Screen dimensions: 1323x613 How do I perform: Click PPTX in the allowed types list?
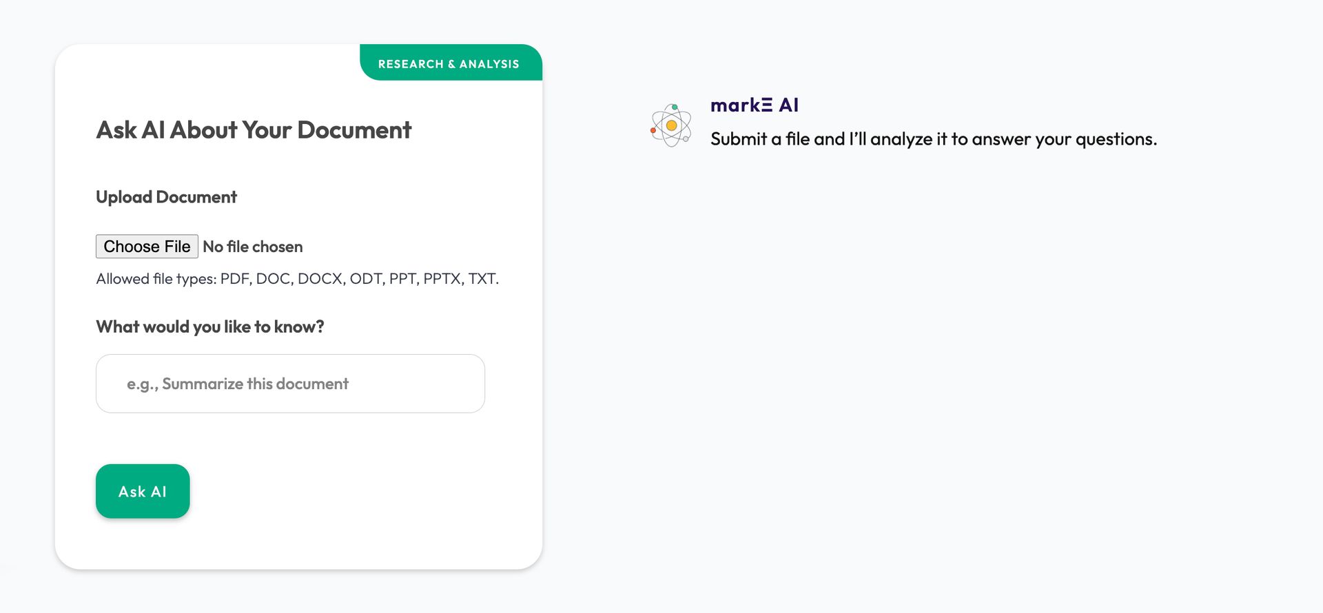pos(442,279)
